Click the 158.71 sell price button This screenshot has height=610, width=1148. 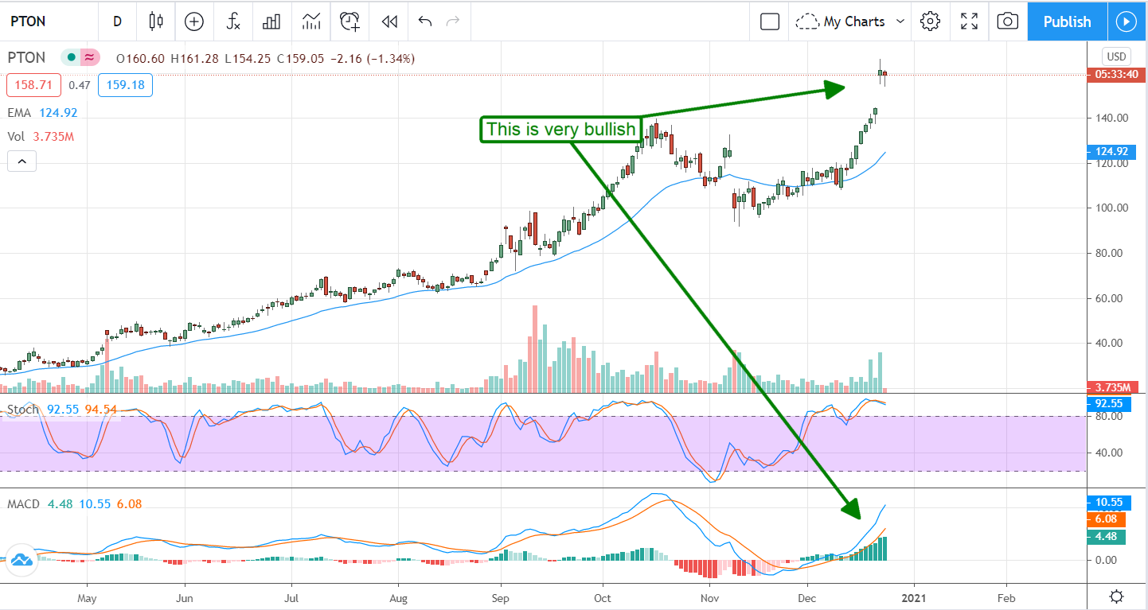[x=33, y=84]
